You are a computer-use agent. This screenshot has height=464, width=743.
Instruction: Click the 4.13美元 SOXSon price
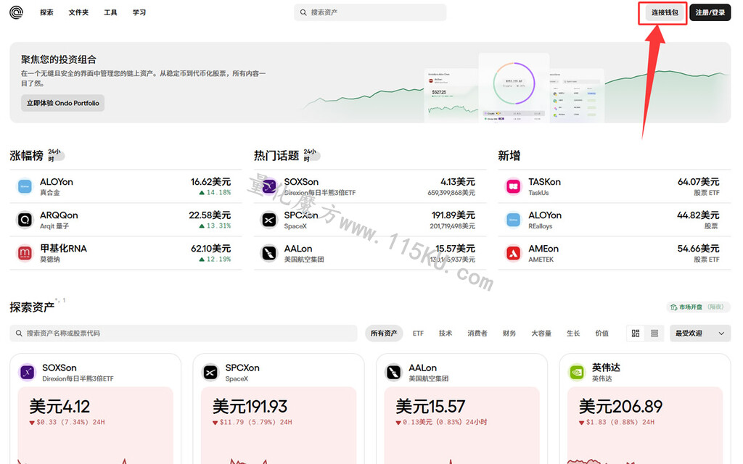pyautogui.click(x=457, y=182)
